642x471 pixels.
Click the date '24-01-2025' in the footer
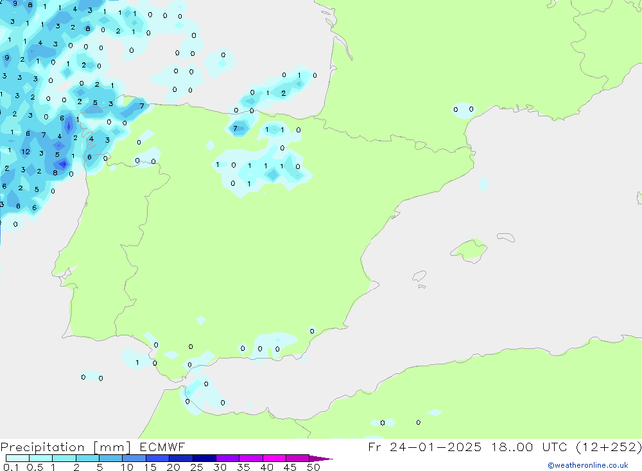435,447
